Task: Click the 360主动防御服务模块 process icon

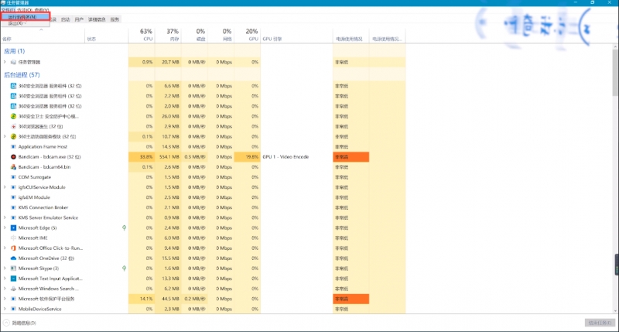Action: coord(13,136)
